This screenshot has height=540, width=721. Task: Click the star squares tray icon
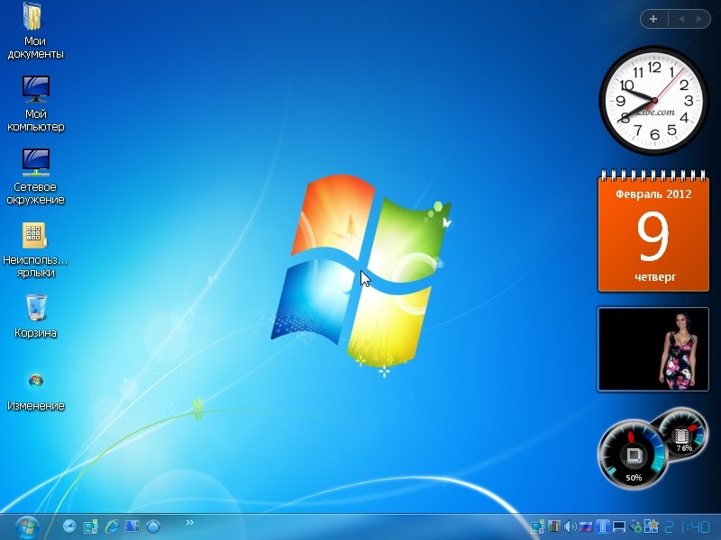tap(651, 526)
